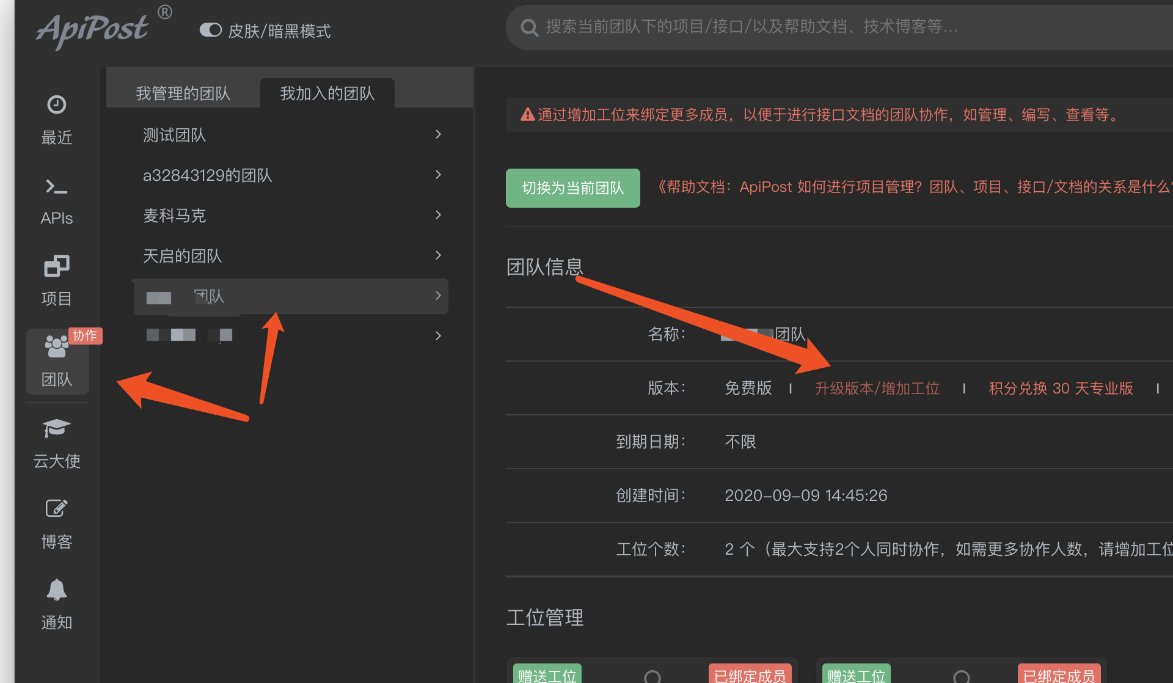Click the first 赠送工位 green tag

[x=547, y=674]
